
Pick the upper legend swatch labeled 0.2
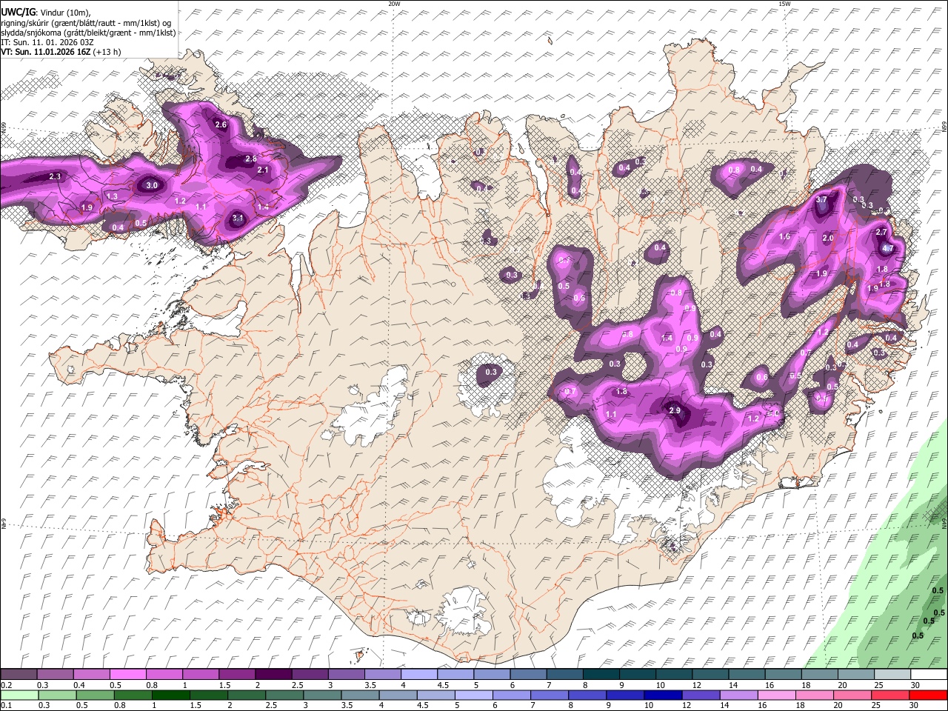pyautogui.click(x=19, y=675)
